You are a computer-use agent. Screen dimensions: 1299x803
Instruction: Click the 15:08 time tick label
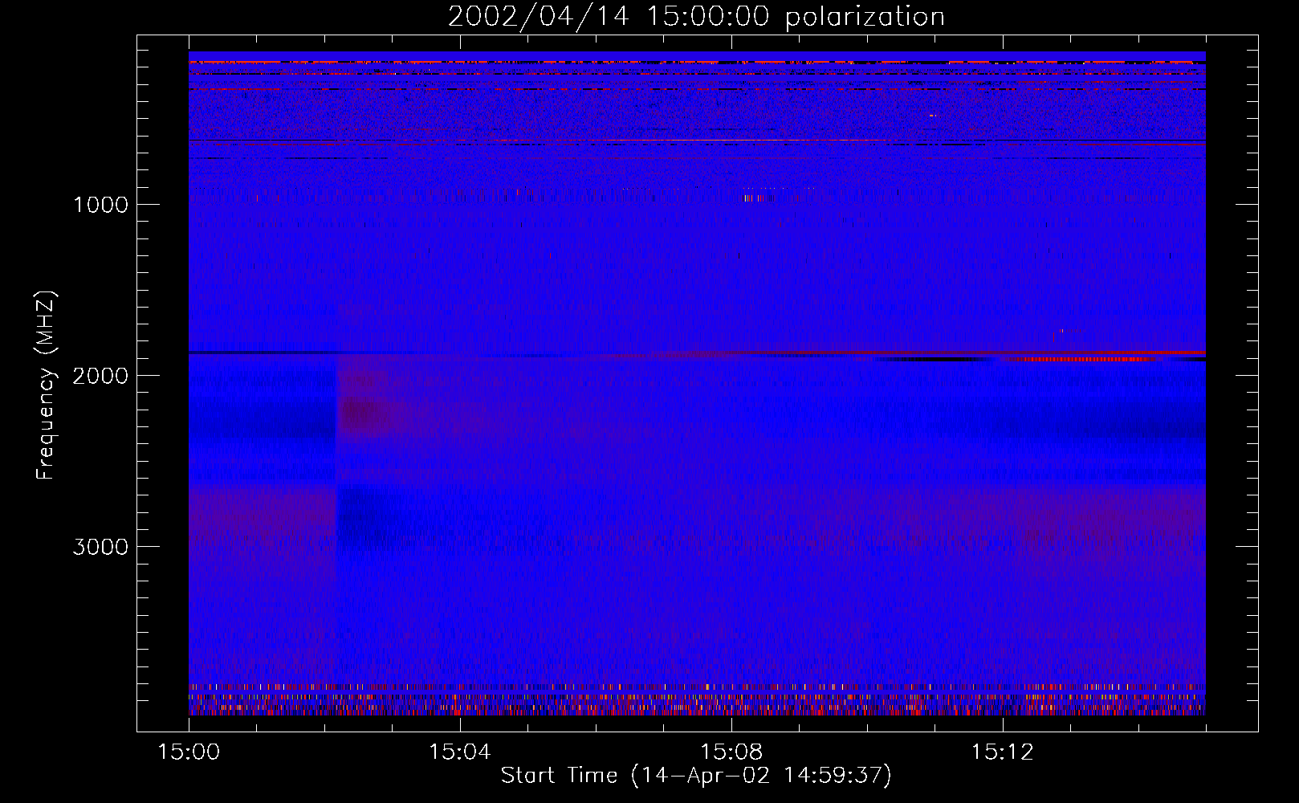[x=731, y=752]
